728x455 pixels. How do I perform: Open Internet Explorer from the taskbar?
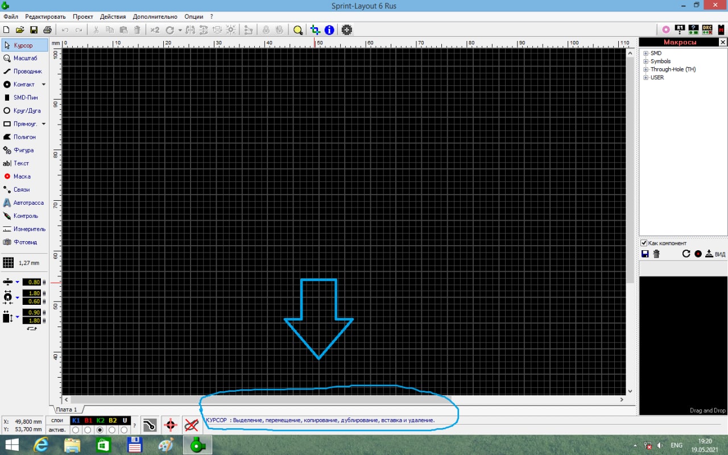(x=40, y=445)
